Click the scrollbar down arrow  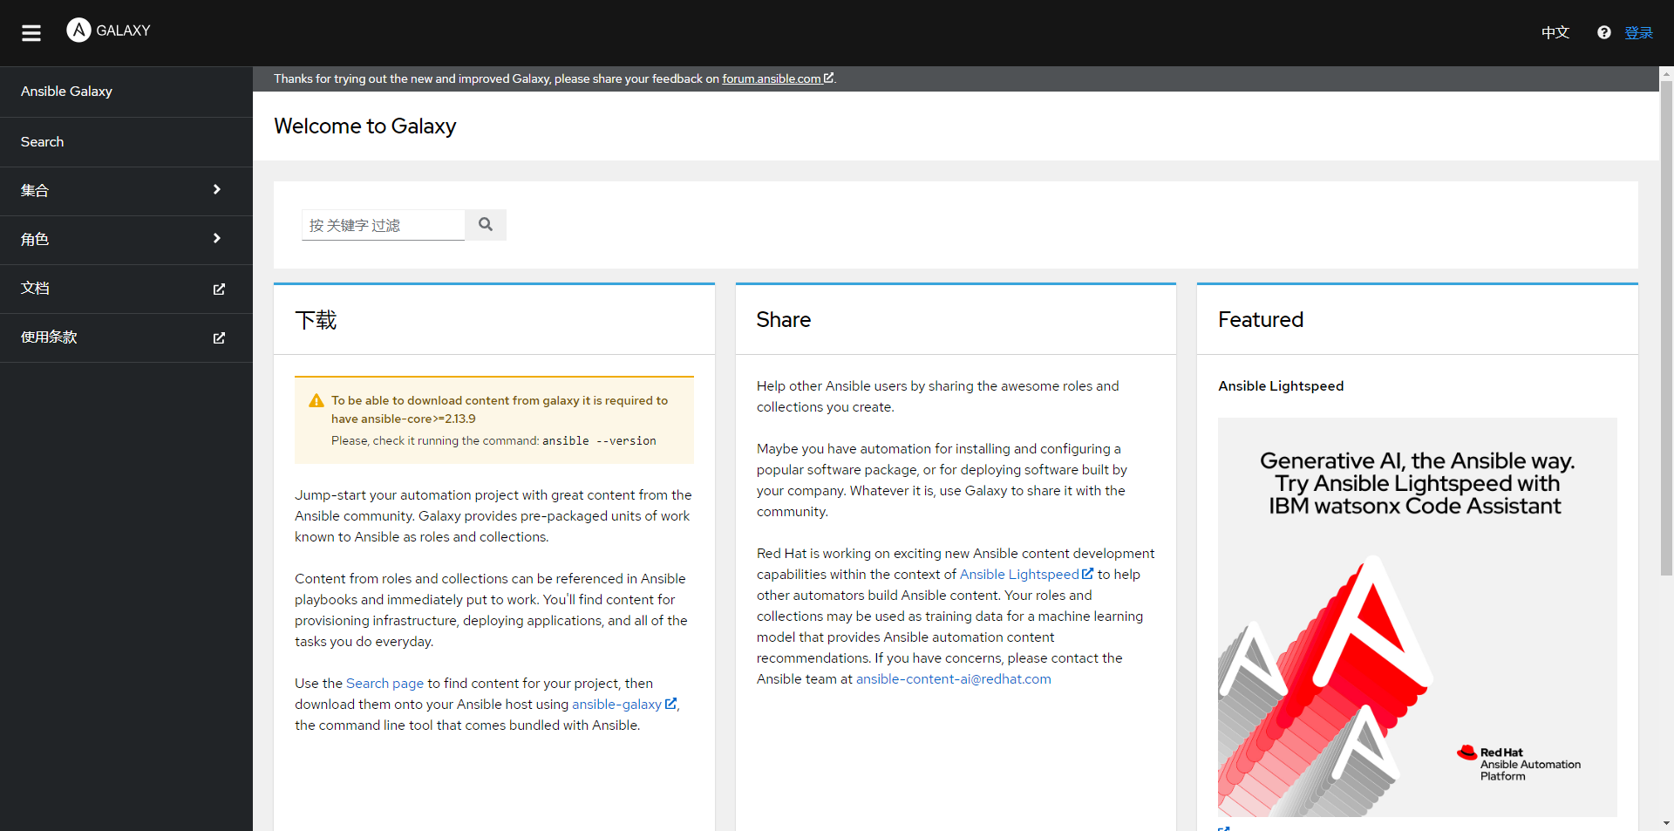pos(1666,823)
